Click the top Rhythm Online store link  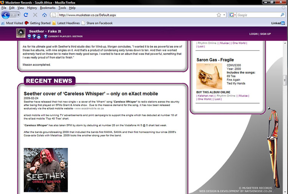(207, 43)
